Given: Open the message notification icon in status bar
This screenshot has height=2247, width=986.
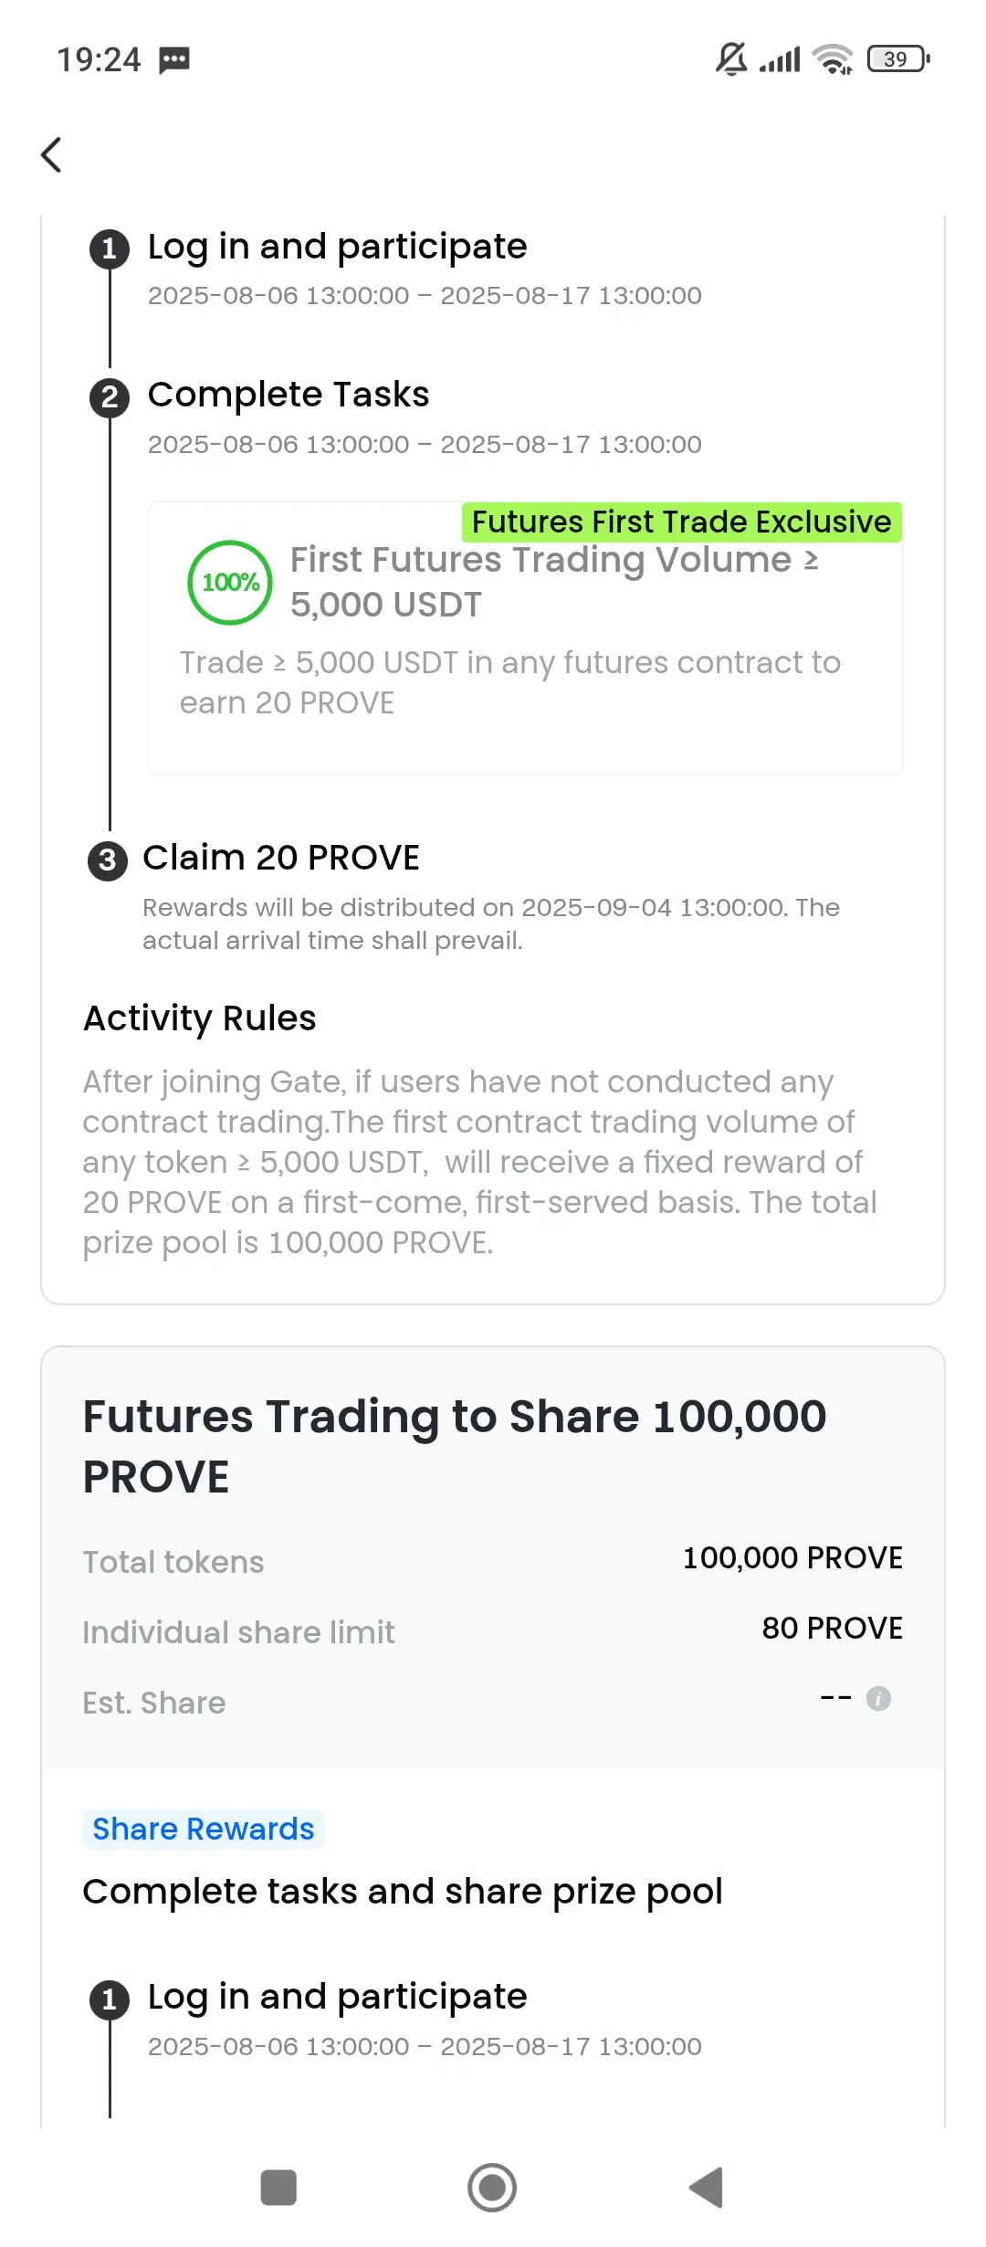Looking at the screenshot, I should point(174,60).
